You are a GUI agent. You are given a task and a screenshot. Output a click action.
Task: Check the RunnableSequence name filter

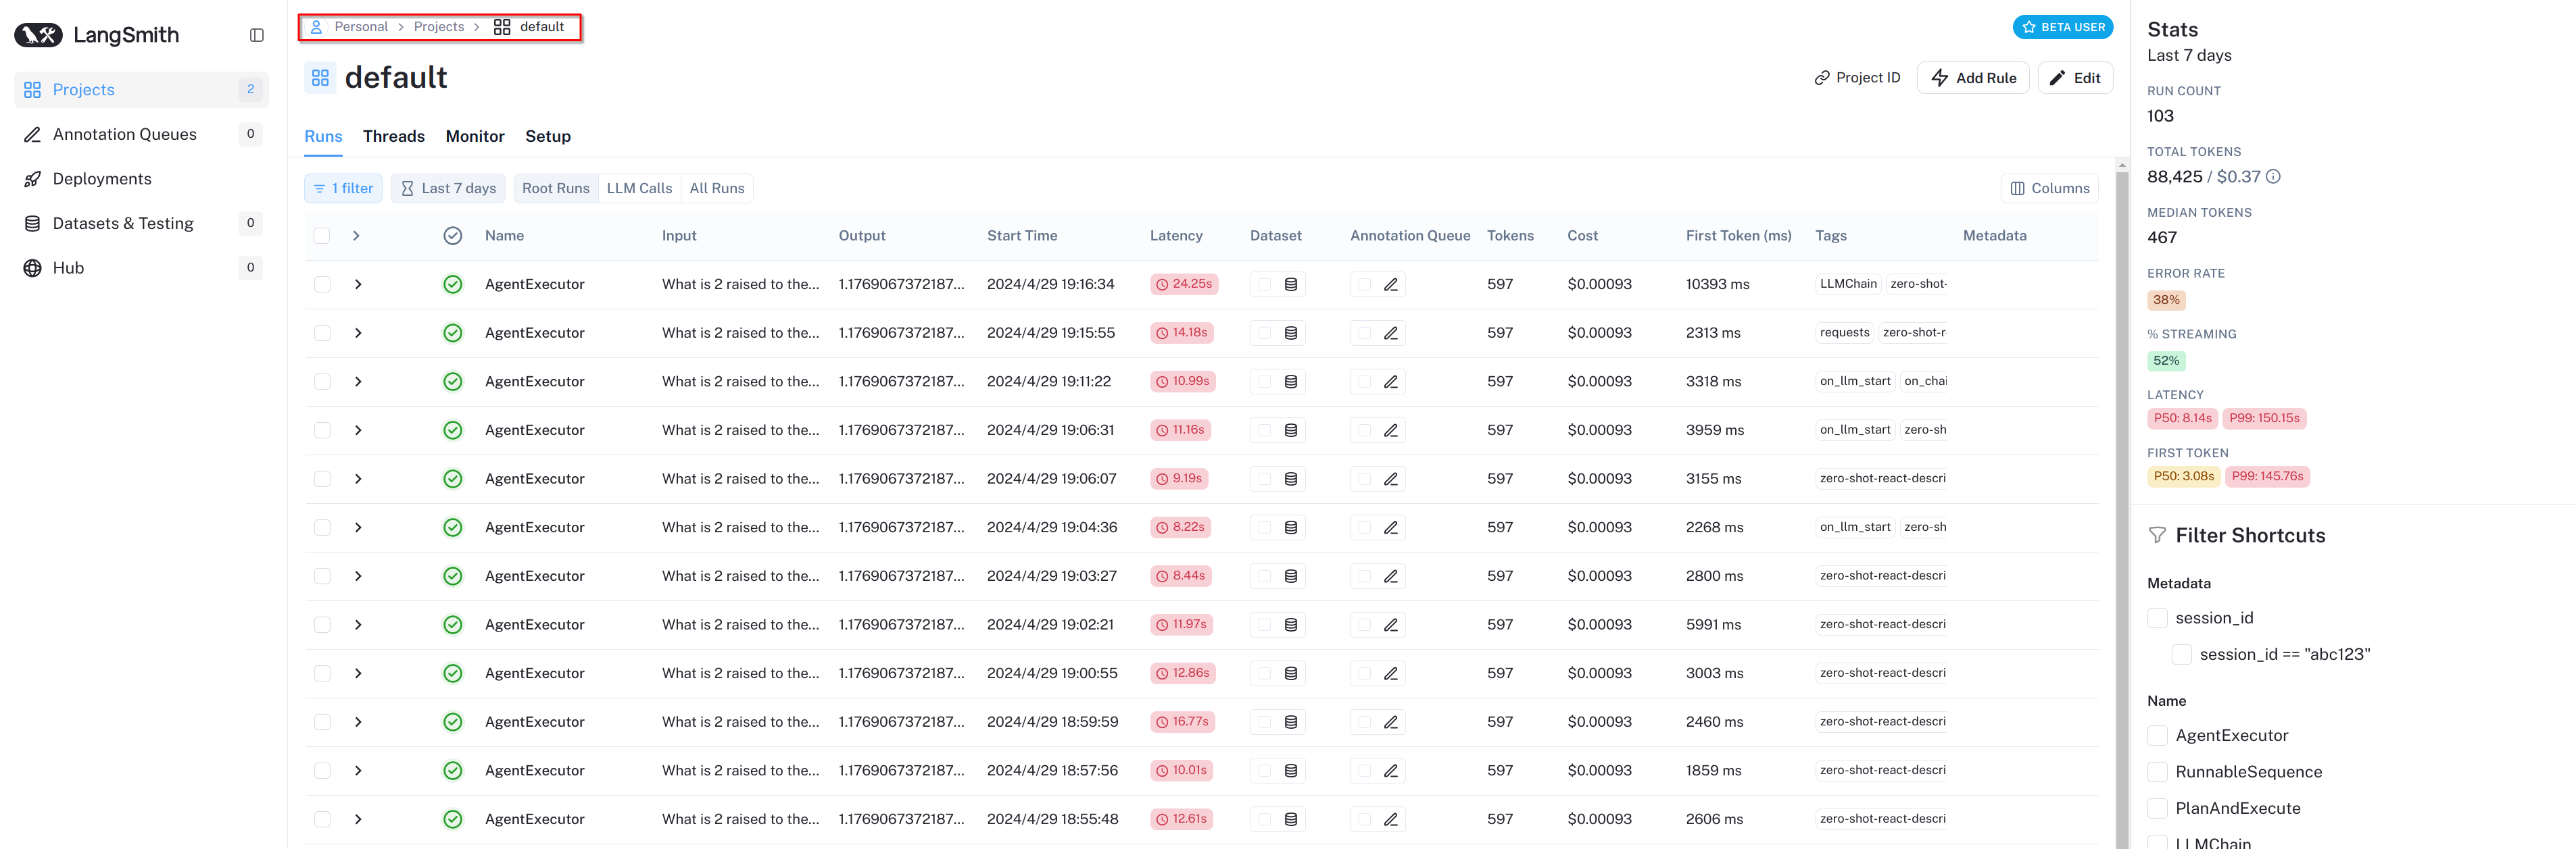click(2157, 772)
